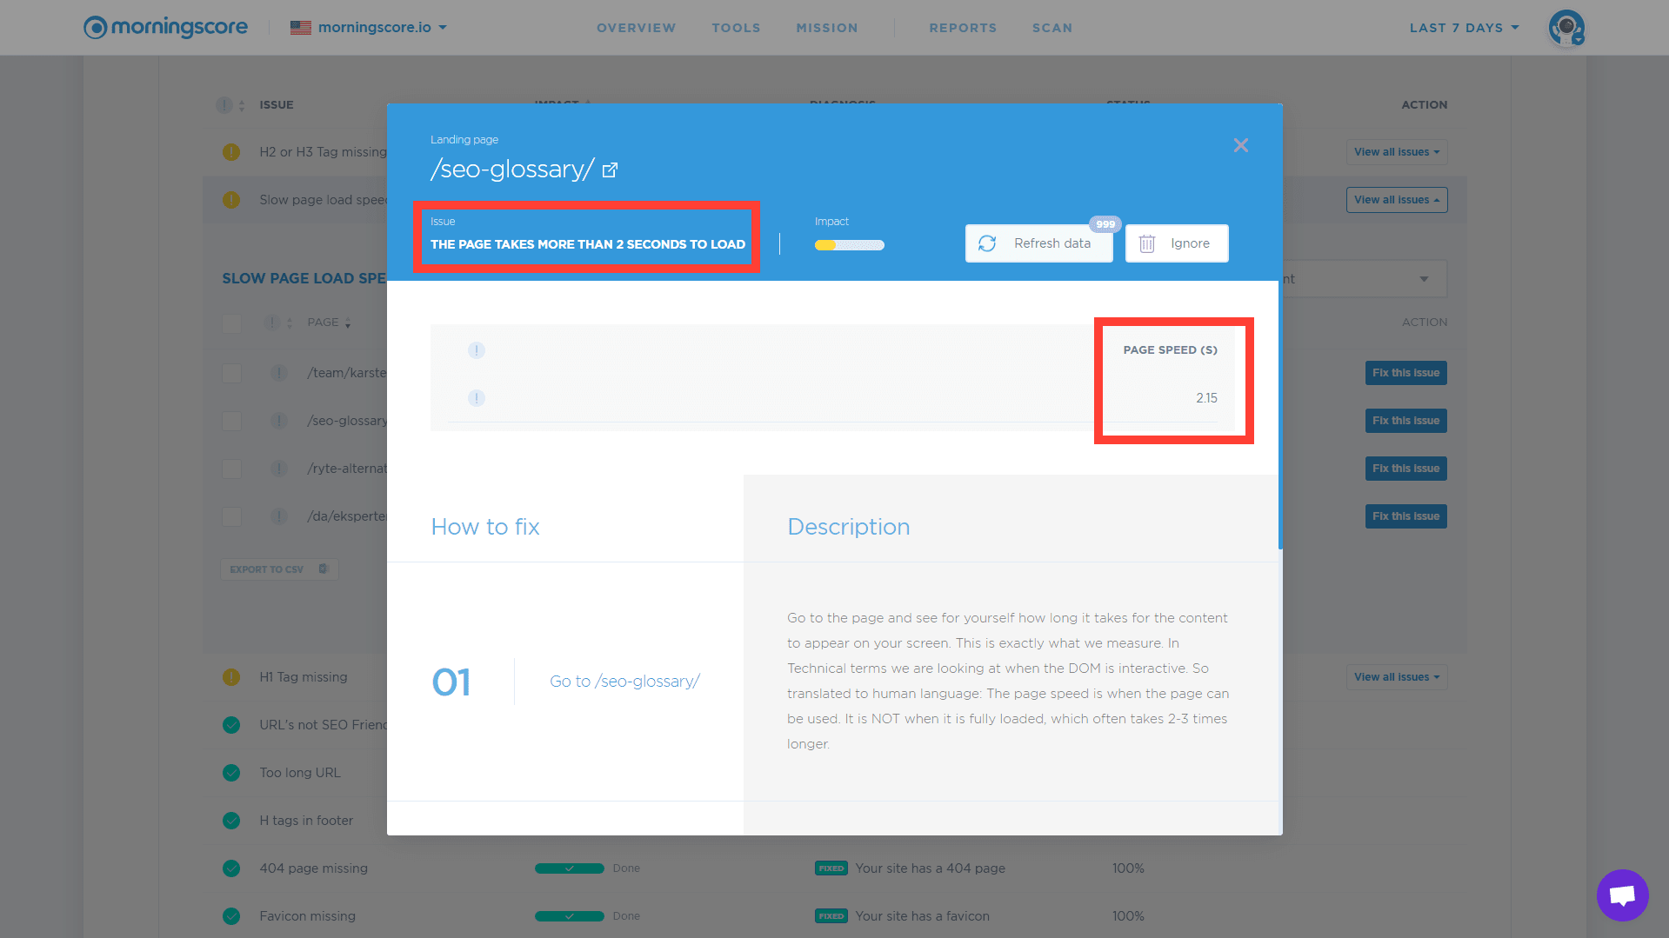1669x938 pixels.
Task: Click the /seo-glossary/ landing page title
Action: tap(512, 169)
